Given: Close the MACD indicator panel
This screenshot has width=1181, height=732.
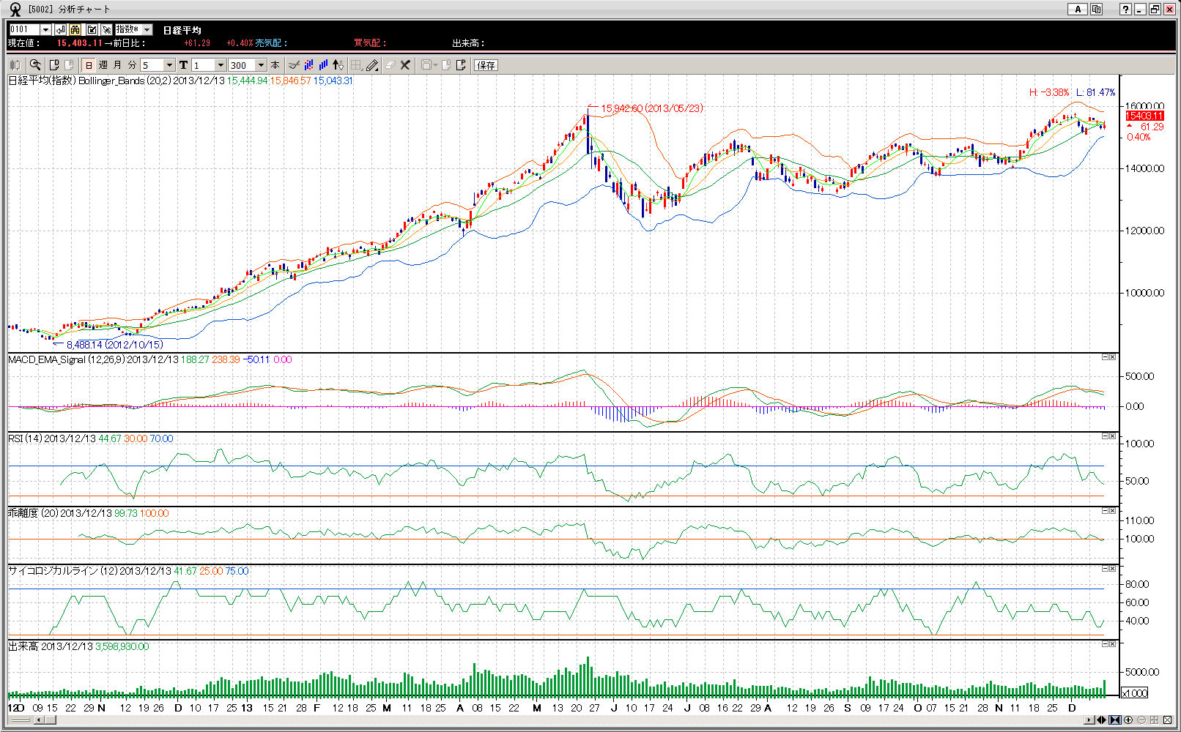Looking at the screenshot, I should 1112,357.
